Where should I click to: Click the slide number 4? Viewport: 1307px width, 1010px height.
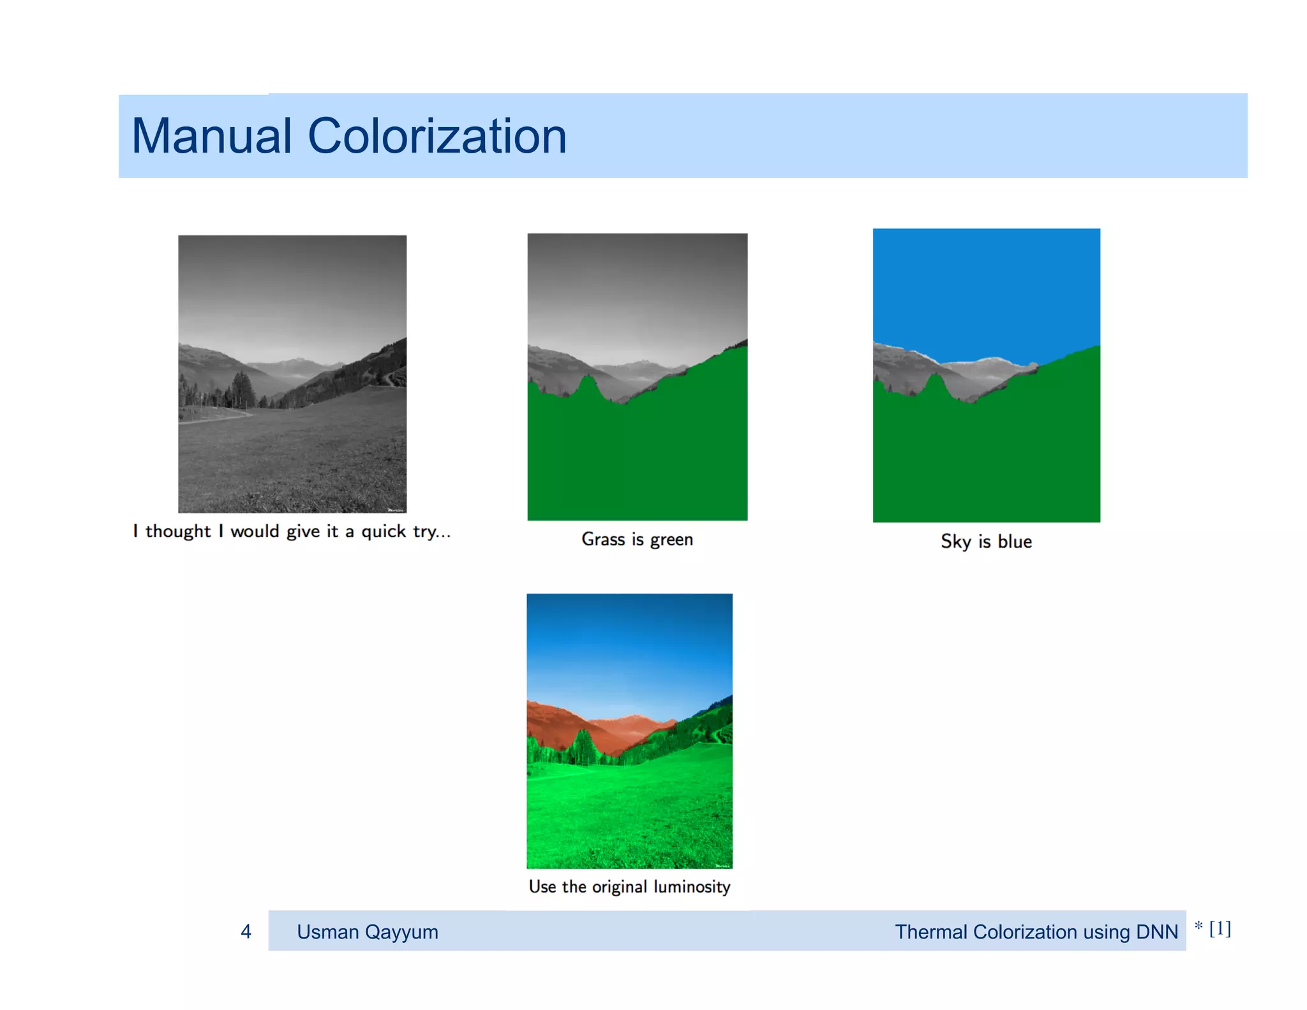point(246,931)
